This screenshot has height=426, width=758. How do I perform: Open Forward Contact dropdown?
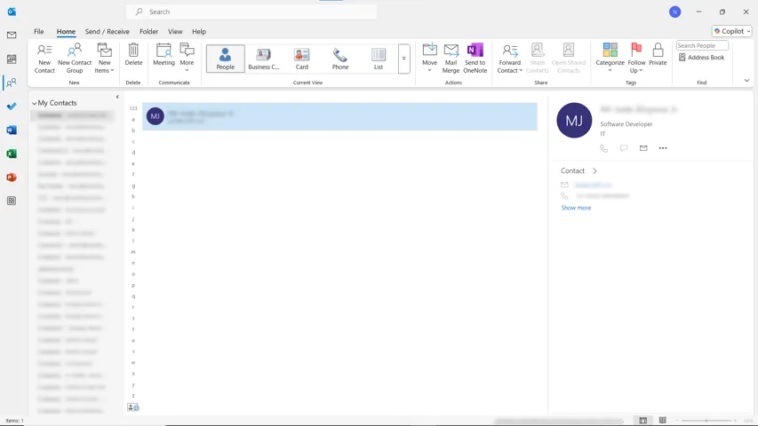click(x=509, y=59)
